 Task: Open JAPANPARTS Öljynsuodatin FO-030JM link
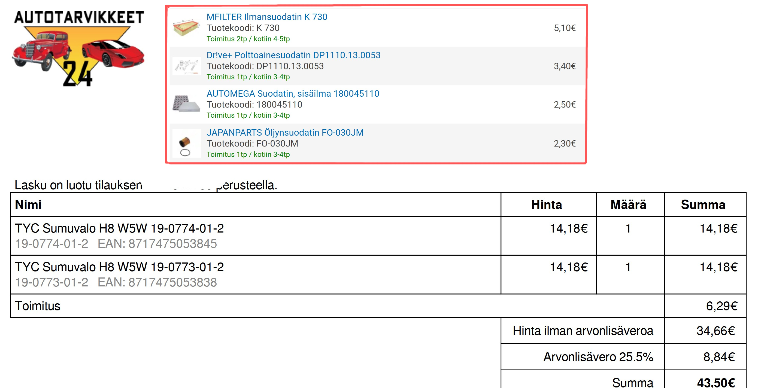(x=285, y=133)
